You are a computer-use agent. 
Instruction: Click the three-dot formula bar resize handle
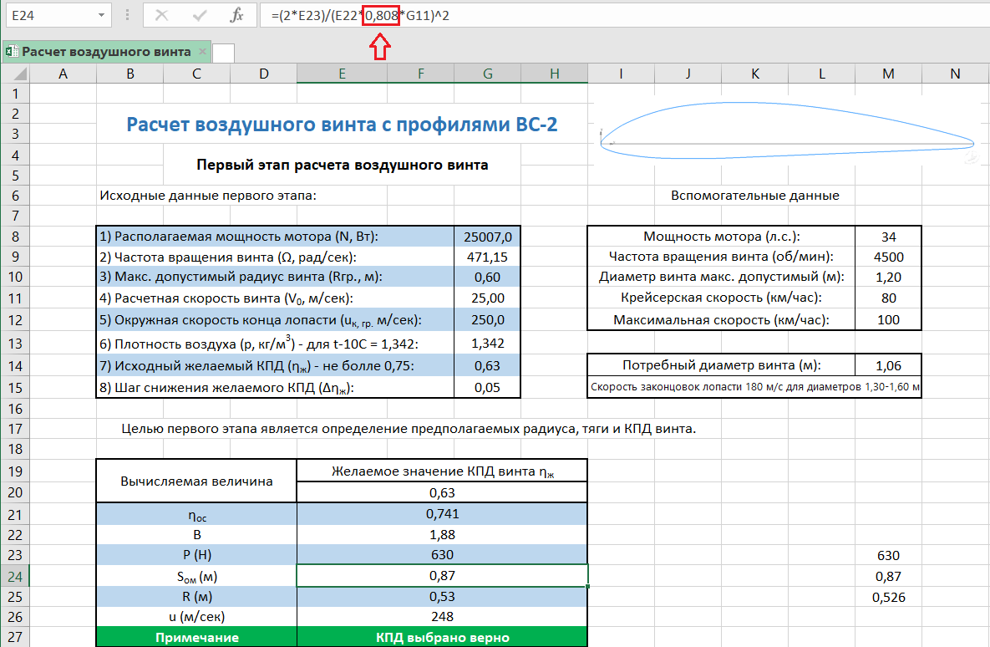128,15
